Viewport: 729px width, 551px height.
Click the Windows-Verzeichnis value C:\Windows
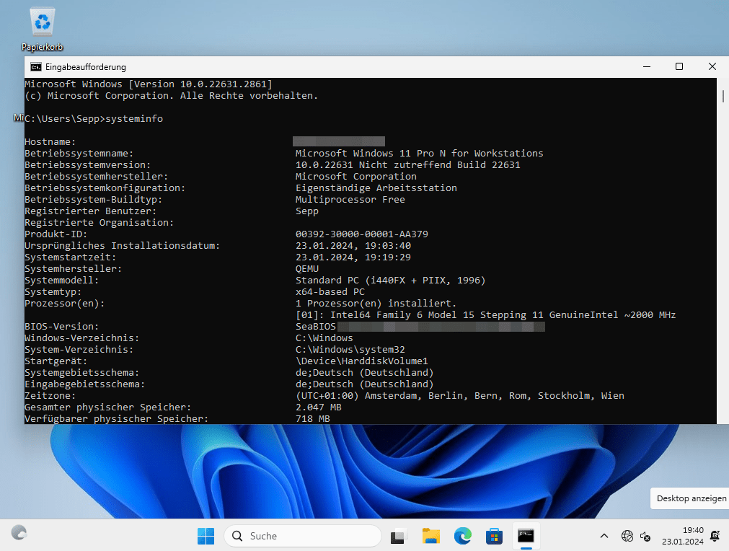[324, 338]
